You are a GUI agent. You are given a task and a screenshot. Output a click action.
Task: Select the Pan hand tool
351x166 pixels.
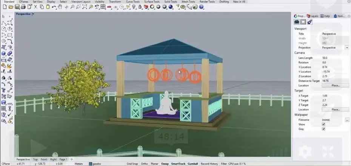[x=60, y=7]
